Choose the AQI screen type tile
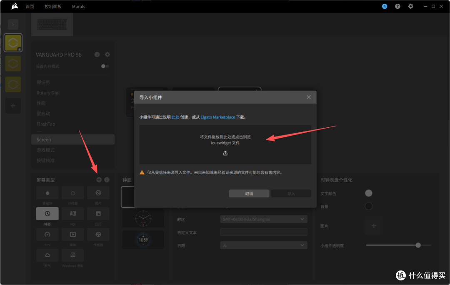 (x=73, y=214)
